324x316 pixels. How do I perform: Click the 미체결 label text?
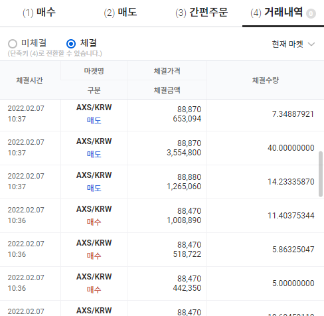(x=34, y=43)
